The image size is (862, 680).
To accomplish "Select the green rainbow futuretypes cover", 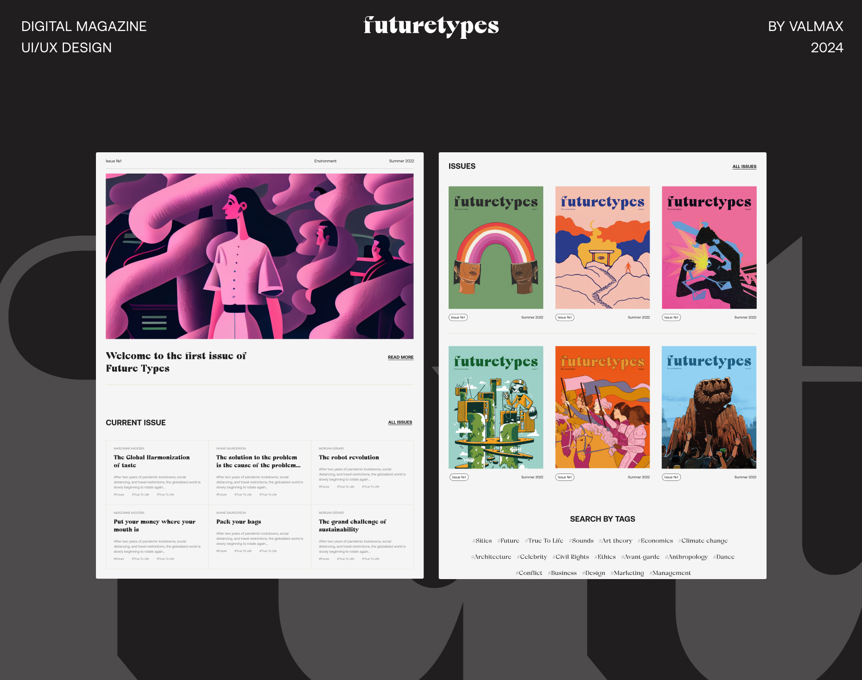I will tap(496, 248).
